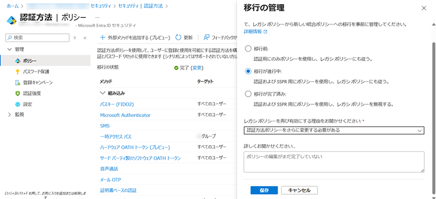Click the feedback person icon in toolbar

[x=206, y=37]
